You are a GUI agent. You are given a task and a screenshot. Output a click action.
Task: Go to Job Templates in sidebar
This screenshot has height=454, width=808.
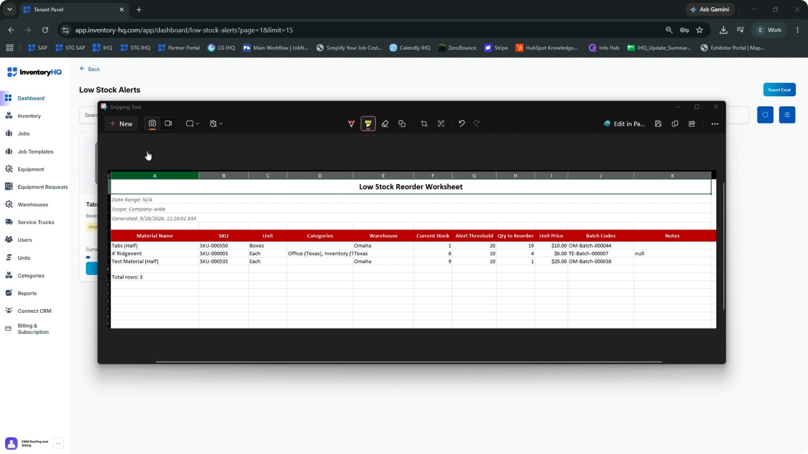pyautogui.click(x=35, y=152)
